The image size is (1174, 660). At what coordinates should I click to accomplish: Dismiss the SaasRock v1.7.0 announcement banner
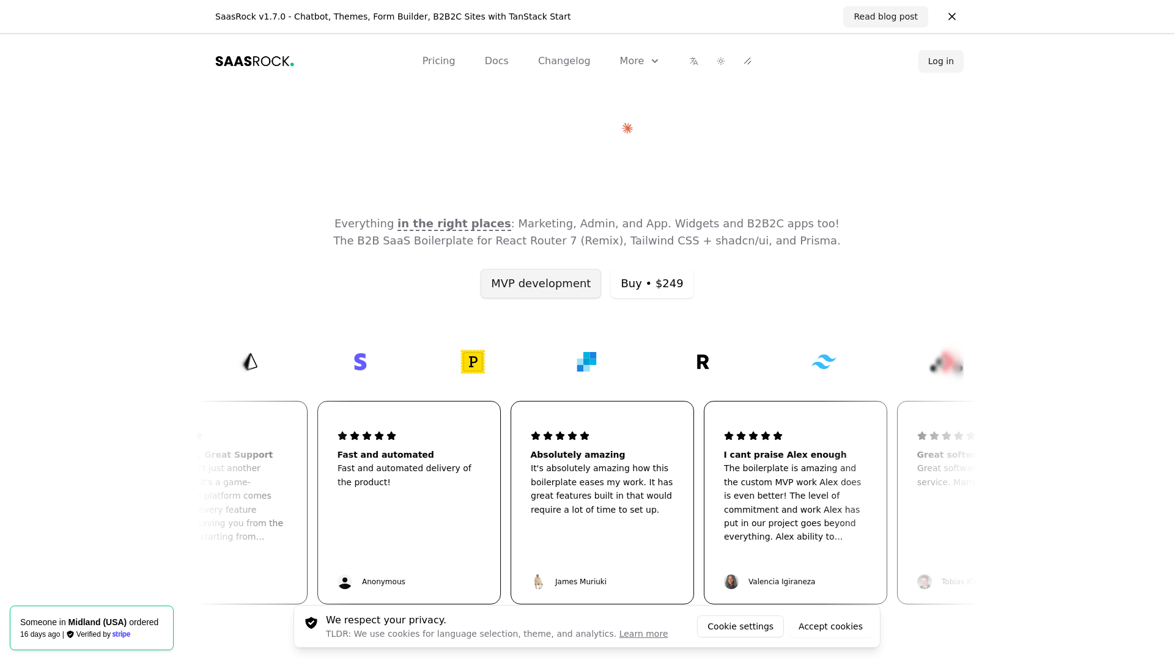pos(952,16)
